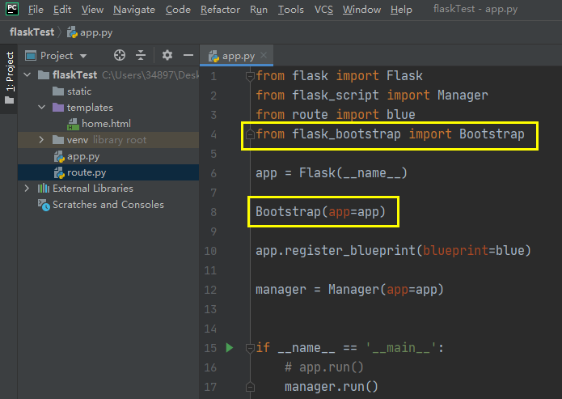The image size is (562, 399).
Task: Collapse imports via fold marker on line 1
Action: point(250,76)
